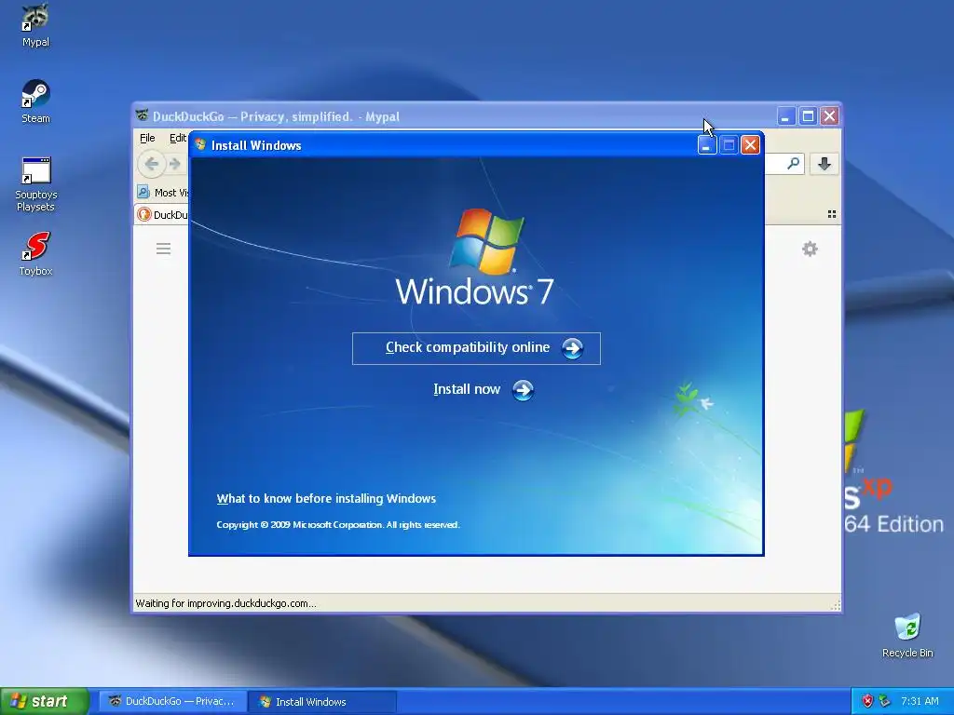Click the taskbar clock showing 7:31 AM
Viewport: 954px width, 715px height.
(920, 701)
